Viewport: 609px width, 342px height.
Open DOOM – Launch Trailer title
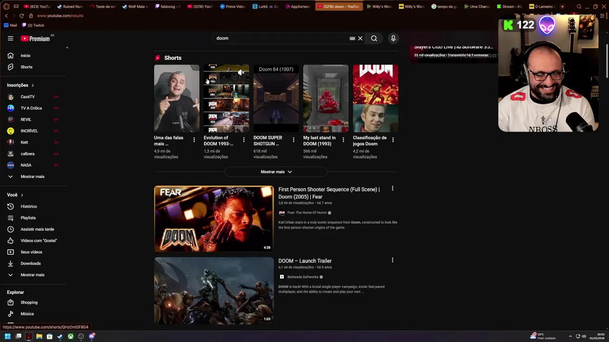pyautogui.click(x=305, y=261)
